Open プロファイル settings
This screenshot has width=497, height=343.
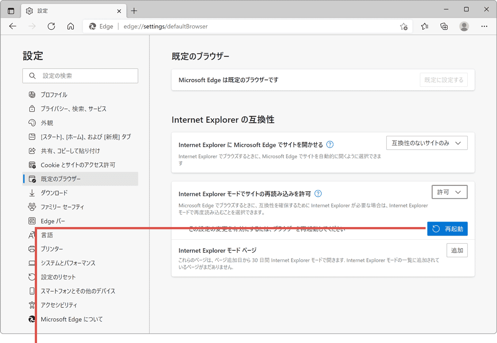pyautogui.click(x=80, y=95)
